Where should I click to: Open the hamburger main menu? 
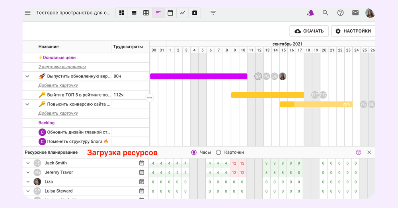[x=28, y=13]
